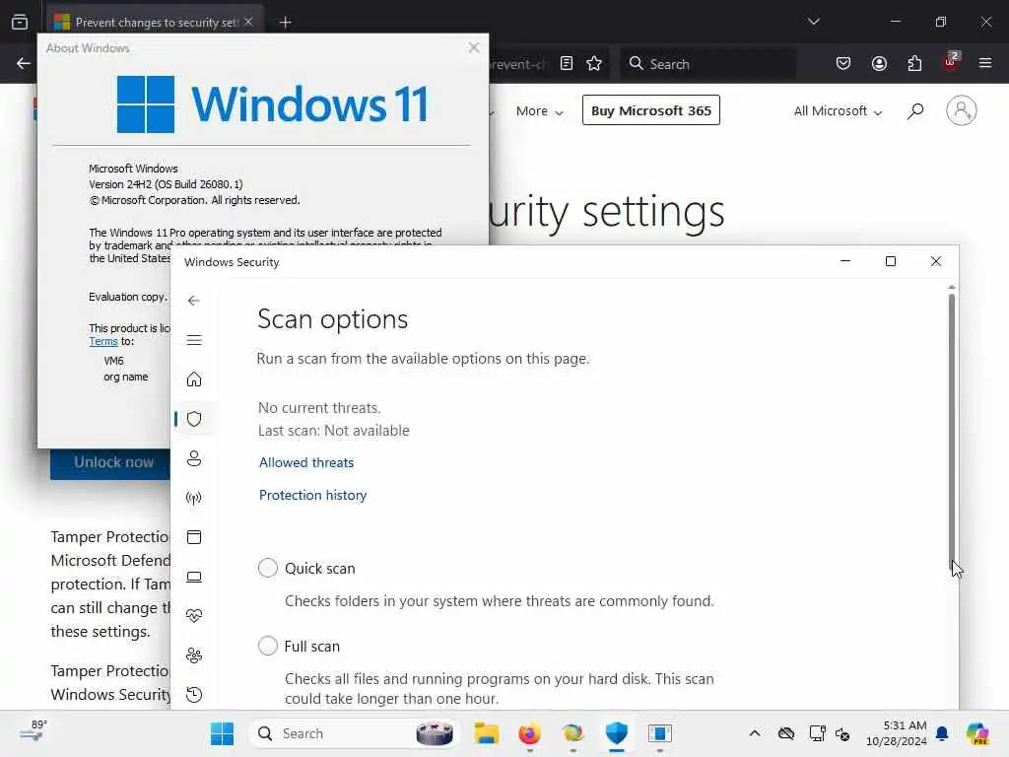Click Terms link in About Windows
This screenshot has width=1009, height=757.
click(102, 341)
